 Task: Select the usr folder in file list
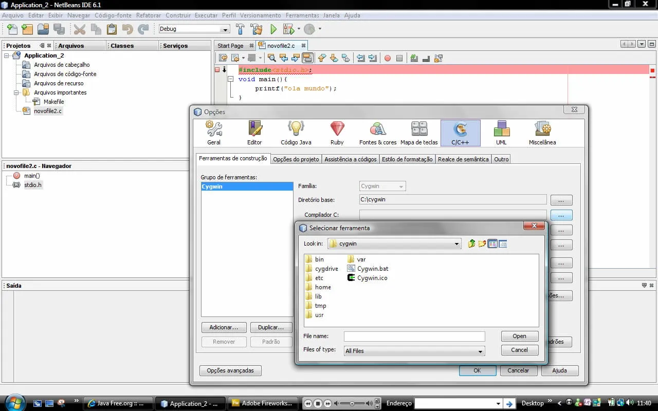314,315
